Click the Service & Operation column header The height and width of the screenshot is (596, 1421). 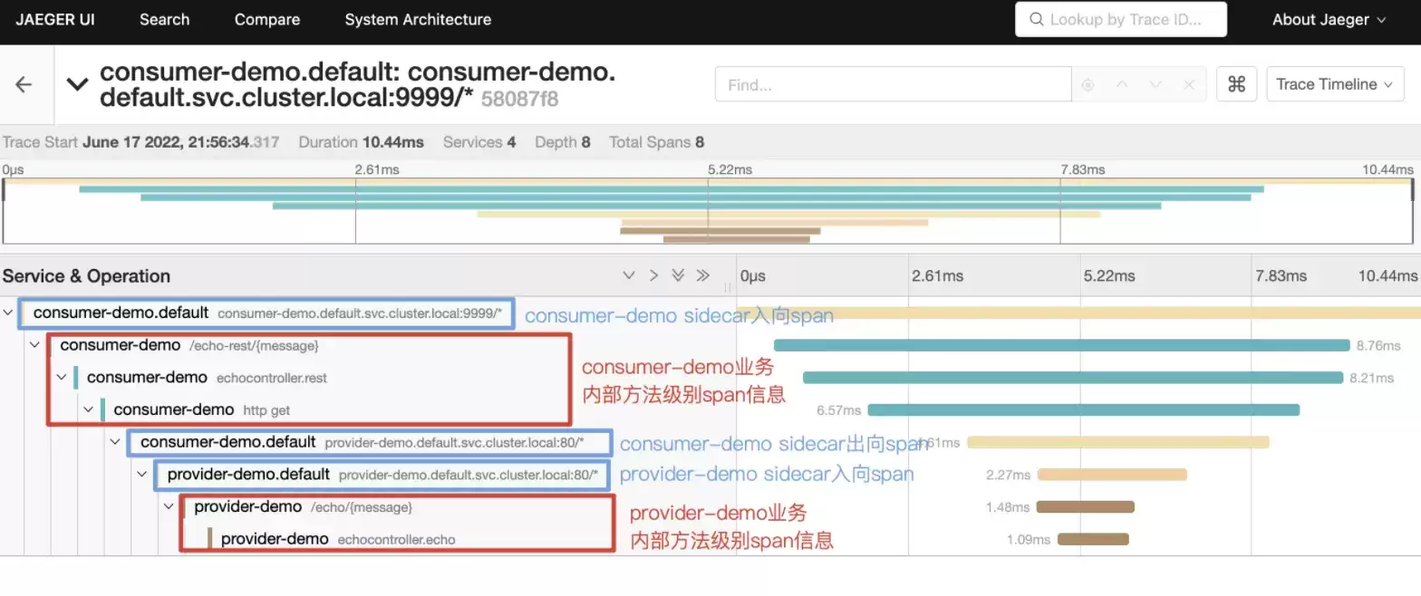click(86, 276)
